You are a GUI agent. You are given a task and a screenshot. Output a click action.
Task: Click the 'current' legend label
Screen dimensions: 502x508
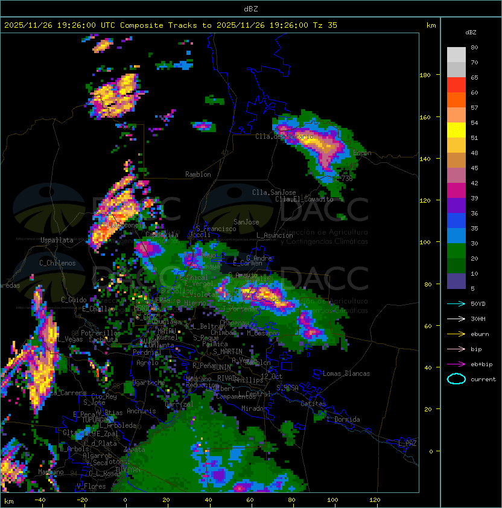pyautogui.click(x=483, y=379)
